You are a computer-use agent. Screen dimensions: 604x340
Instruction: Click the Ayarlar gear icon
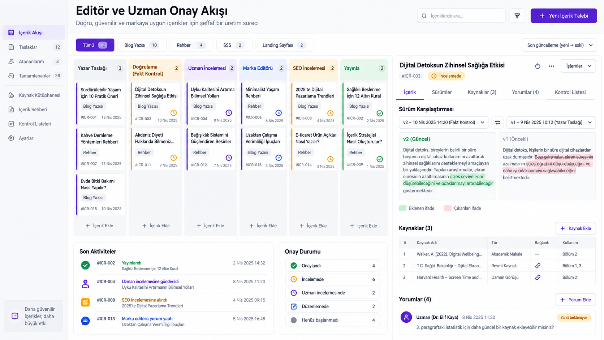tap(11, 138)
